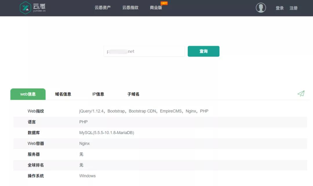Switch to the 域名信息 tab
Screen dimensions: 313x186
[63, 94]
